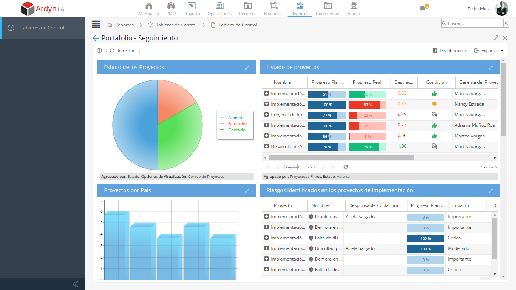Collapse the left sidebar
Image resolution: width=516 pixels, height=290 pixels.
tap(76, 284)
